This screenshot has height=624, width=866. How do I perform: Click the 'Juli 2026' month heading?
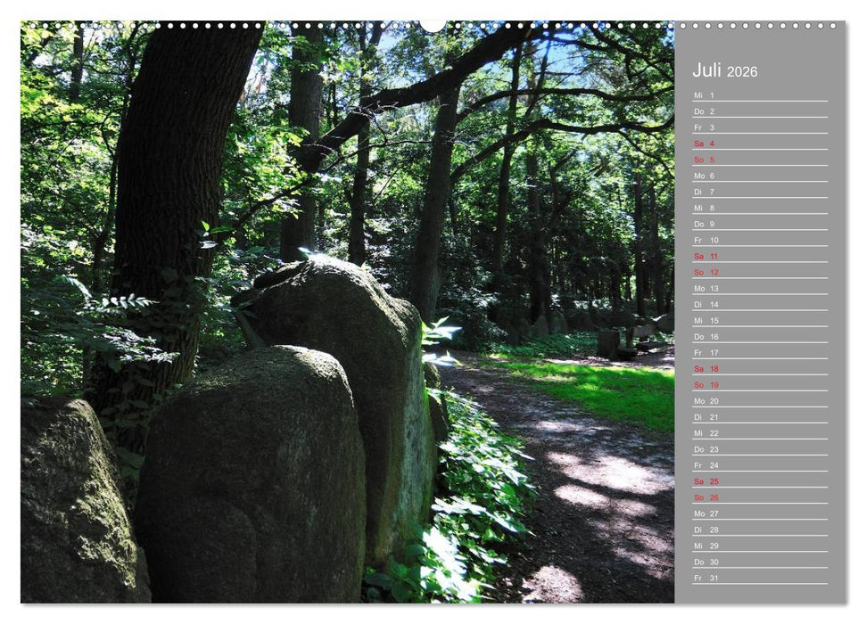tap(724, 70)
